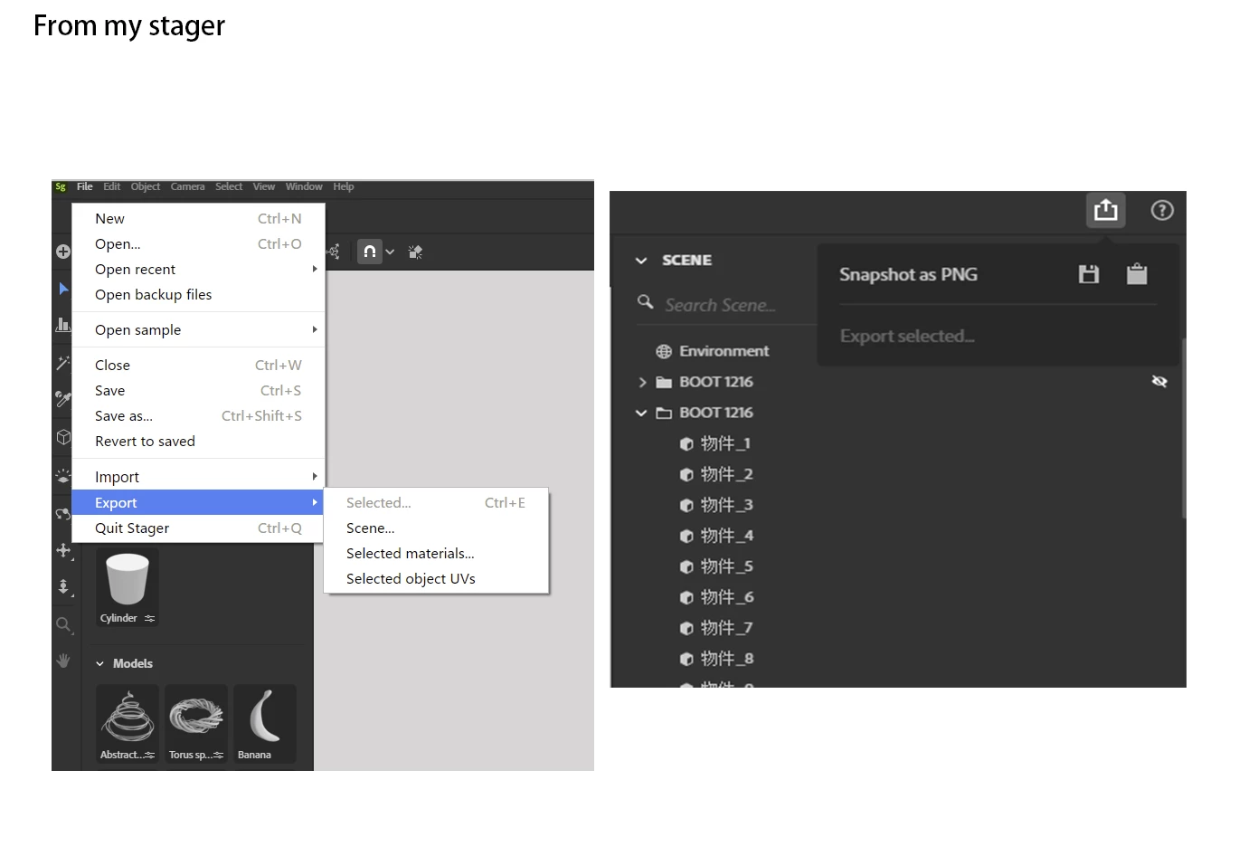Open the question mark help icon
This screenshot has height=856, width=1258.
coord(1162,211)
